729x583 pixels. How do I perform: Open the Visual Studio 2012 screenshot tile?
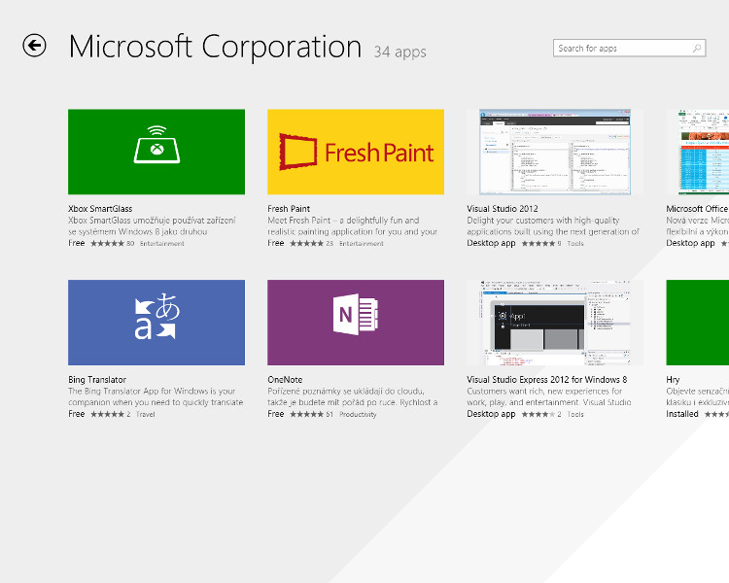point(555,152)
